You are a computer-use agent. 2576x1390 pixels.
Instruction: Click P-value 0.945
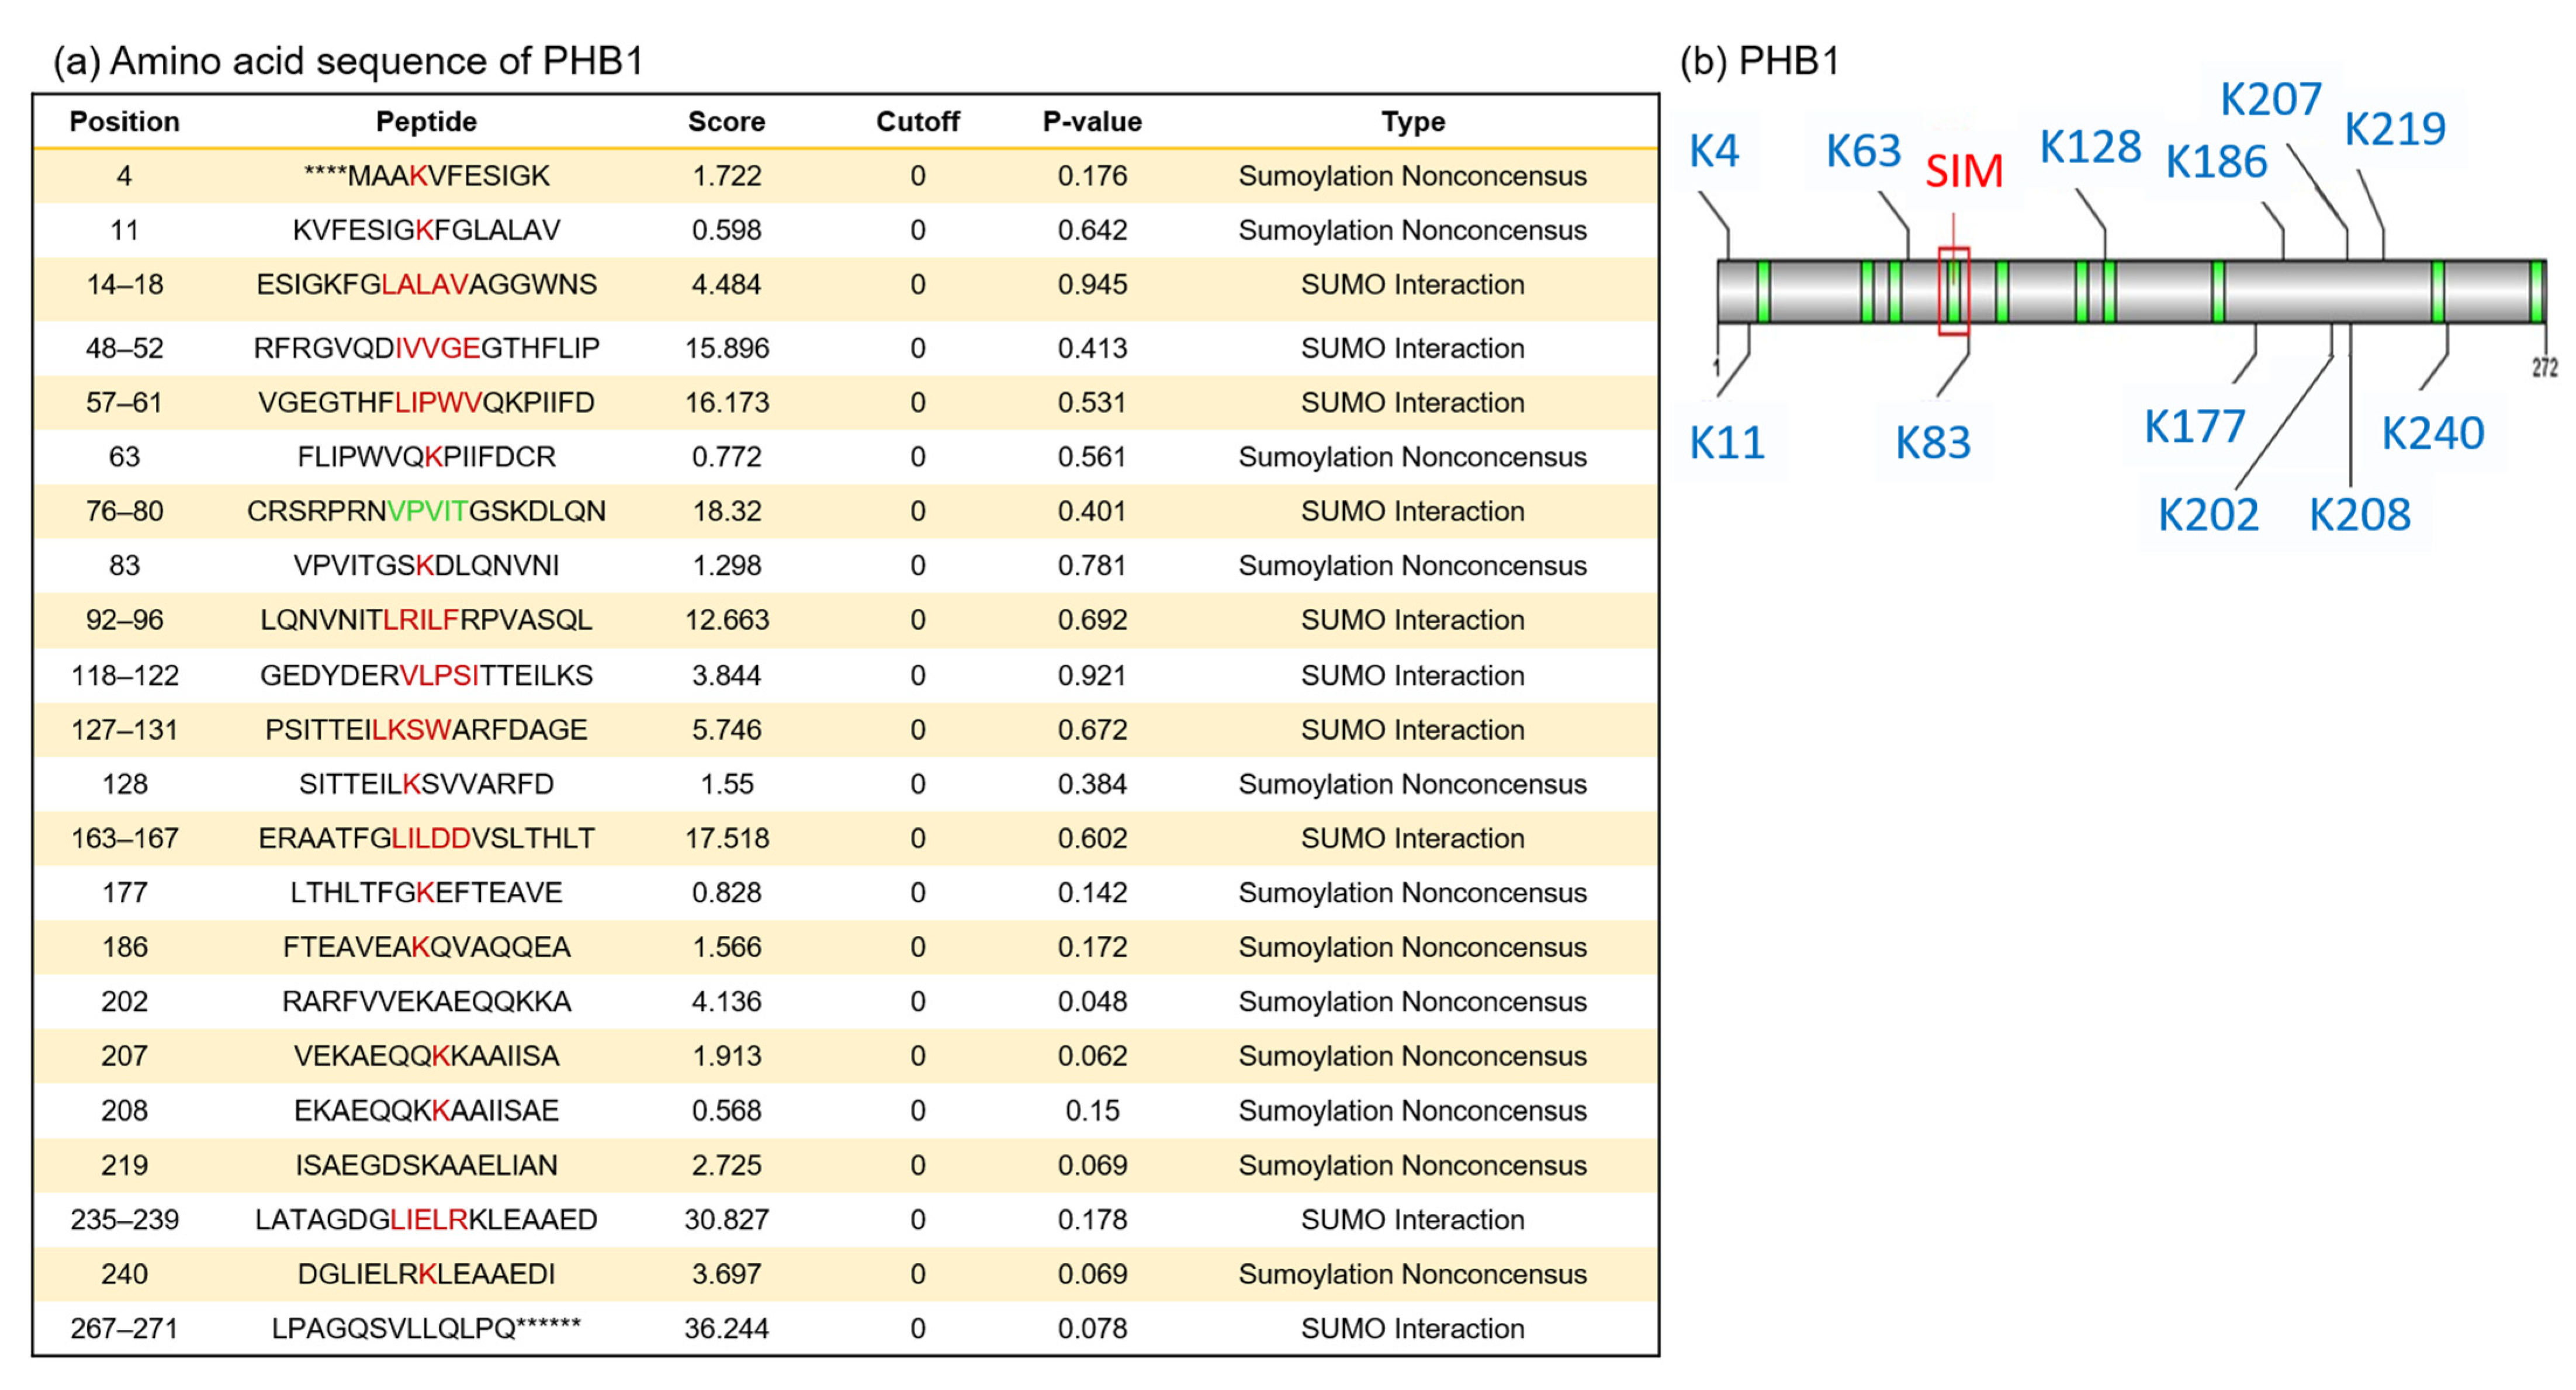pyautogui.click(x=1092, y=284)
